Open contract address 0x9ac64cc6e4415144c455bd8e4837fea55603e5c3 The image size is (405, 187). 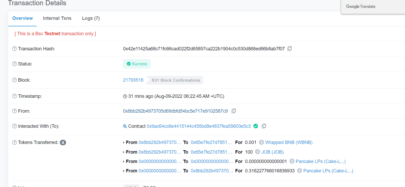[199, 126]
